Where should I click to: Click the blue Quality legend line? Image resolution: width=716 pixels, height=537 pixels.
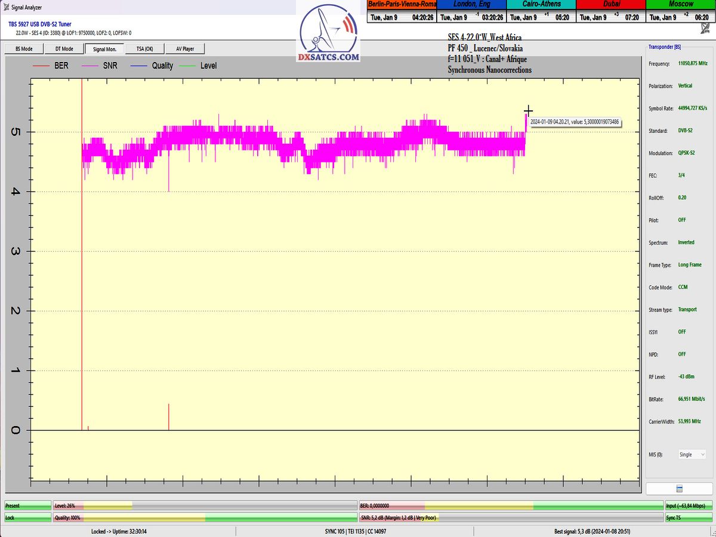coord(139,66)
